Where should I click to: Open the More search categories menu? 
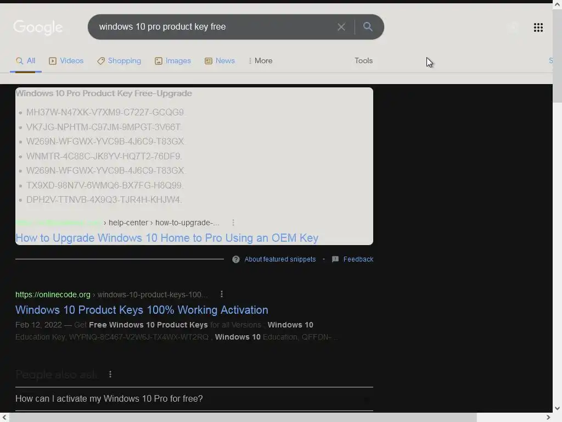click(x=261, y=60)
